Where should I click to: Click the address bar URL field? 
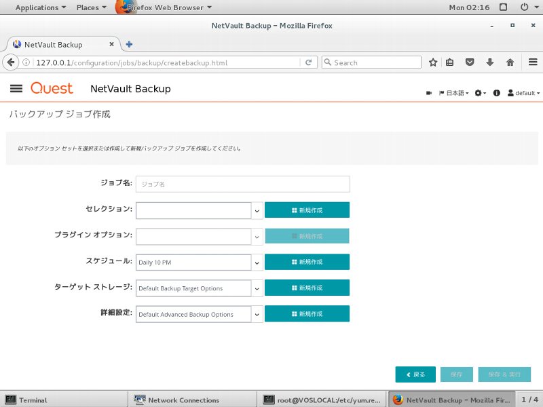[x=166, y=62]
